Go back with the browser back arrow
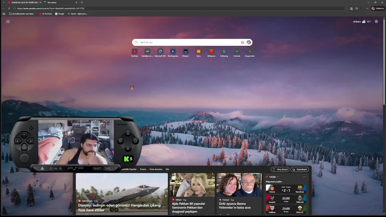 [x=4, y=8]
